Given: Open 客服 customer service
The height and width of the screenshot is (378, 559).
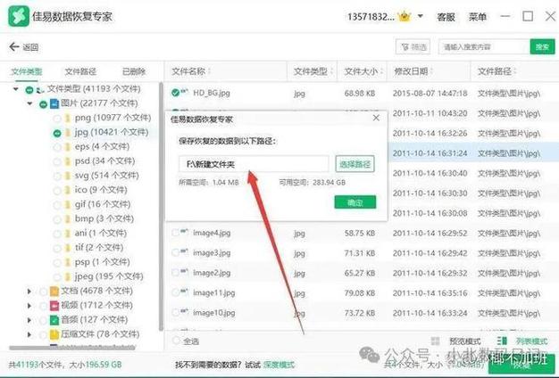Looking at the screenshot, I should [446, 17].
